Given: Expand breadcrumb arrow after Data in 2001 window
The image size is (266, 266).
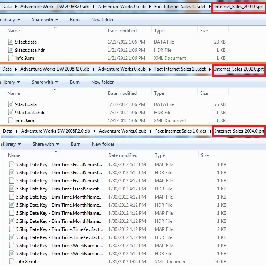Looking at the screenshot, I should pyautogui.click(x=16, y=7).
